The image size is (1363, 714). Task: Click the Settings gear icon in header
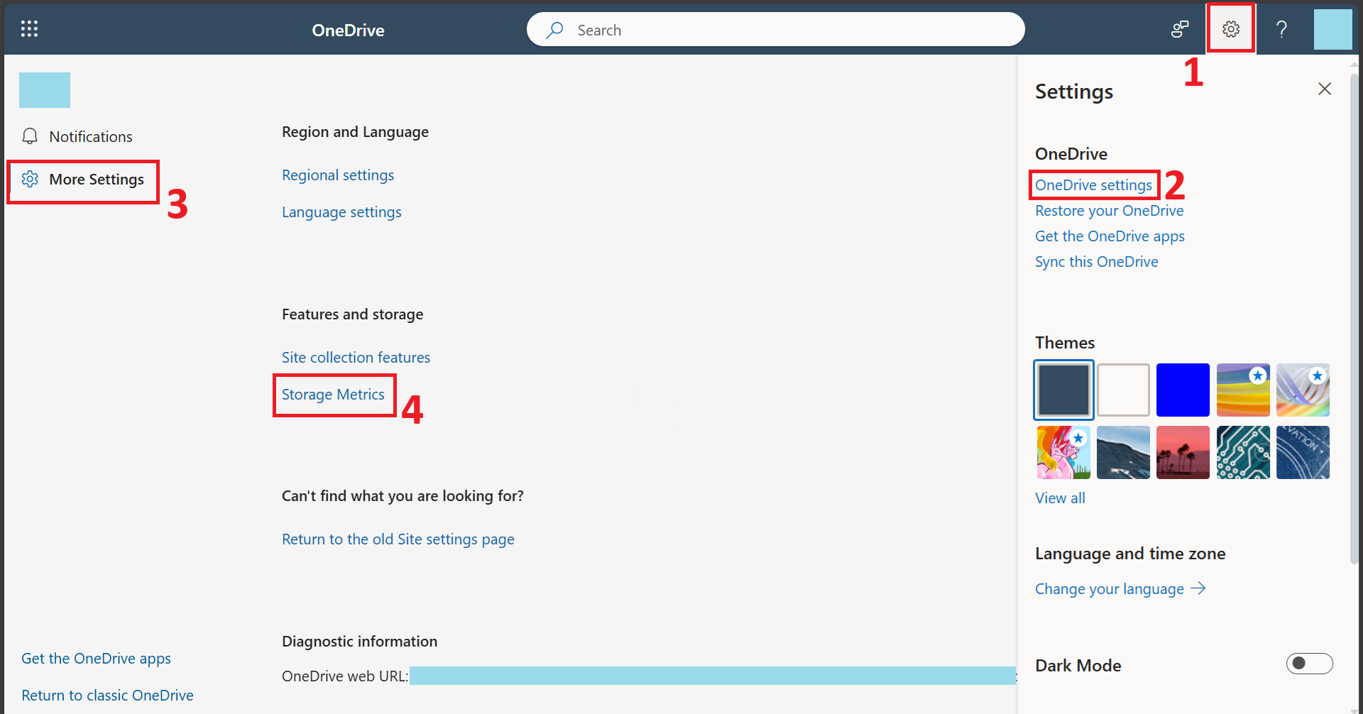tap(1231, 29)
